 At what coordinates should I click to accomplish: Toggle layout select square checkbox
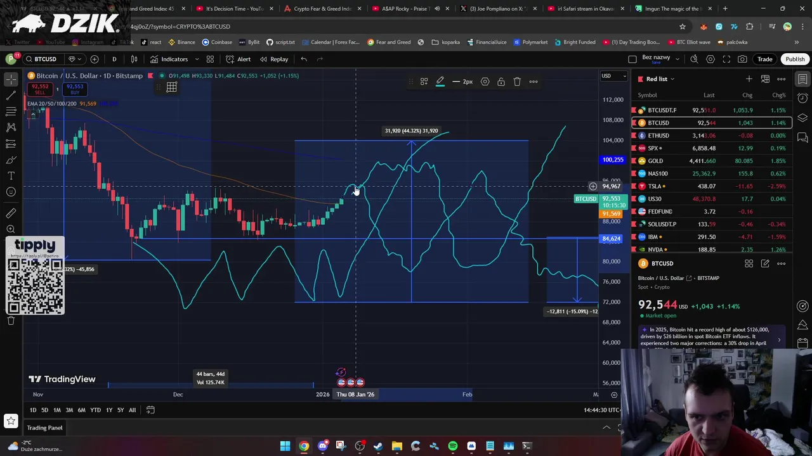coord(632,59)
